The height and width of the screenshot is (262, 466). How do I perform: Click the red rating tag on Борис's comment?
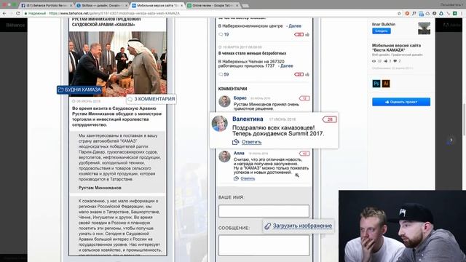(x=304, y=98)
